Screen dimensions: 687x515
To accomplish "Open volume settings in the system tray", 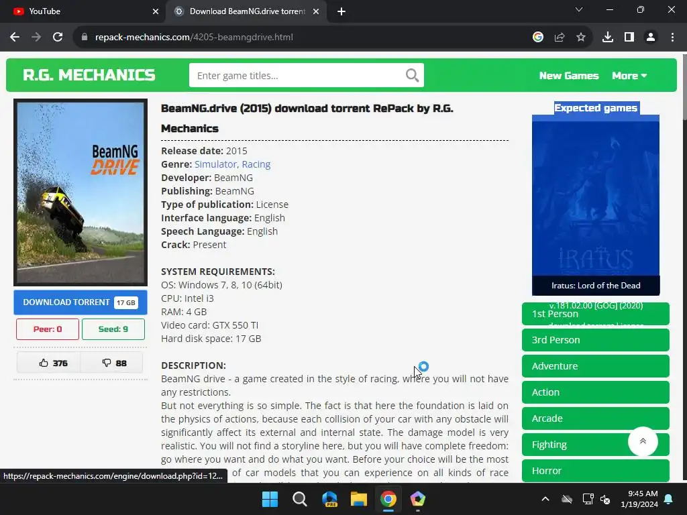I will [606, 499].
